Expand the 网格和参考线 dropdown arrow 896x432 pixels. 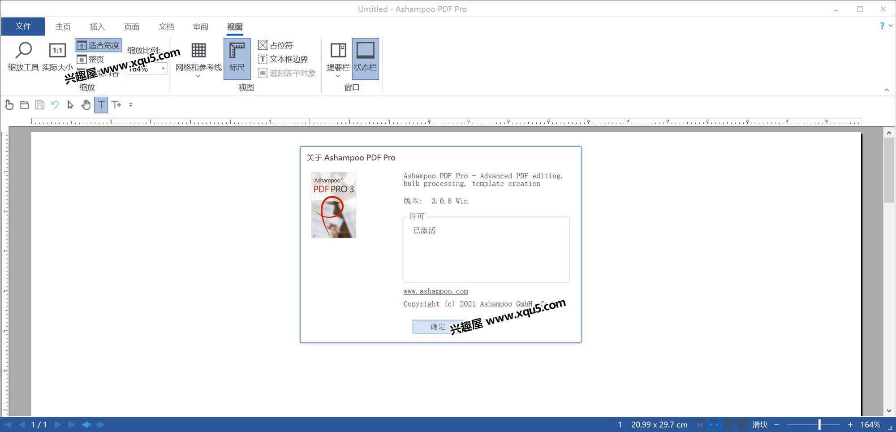[198, 76]
